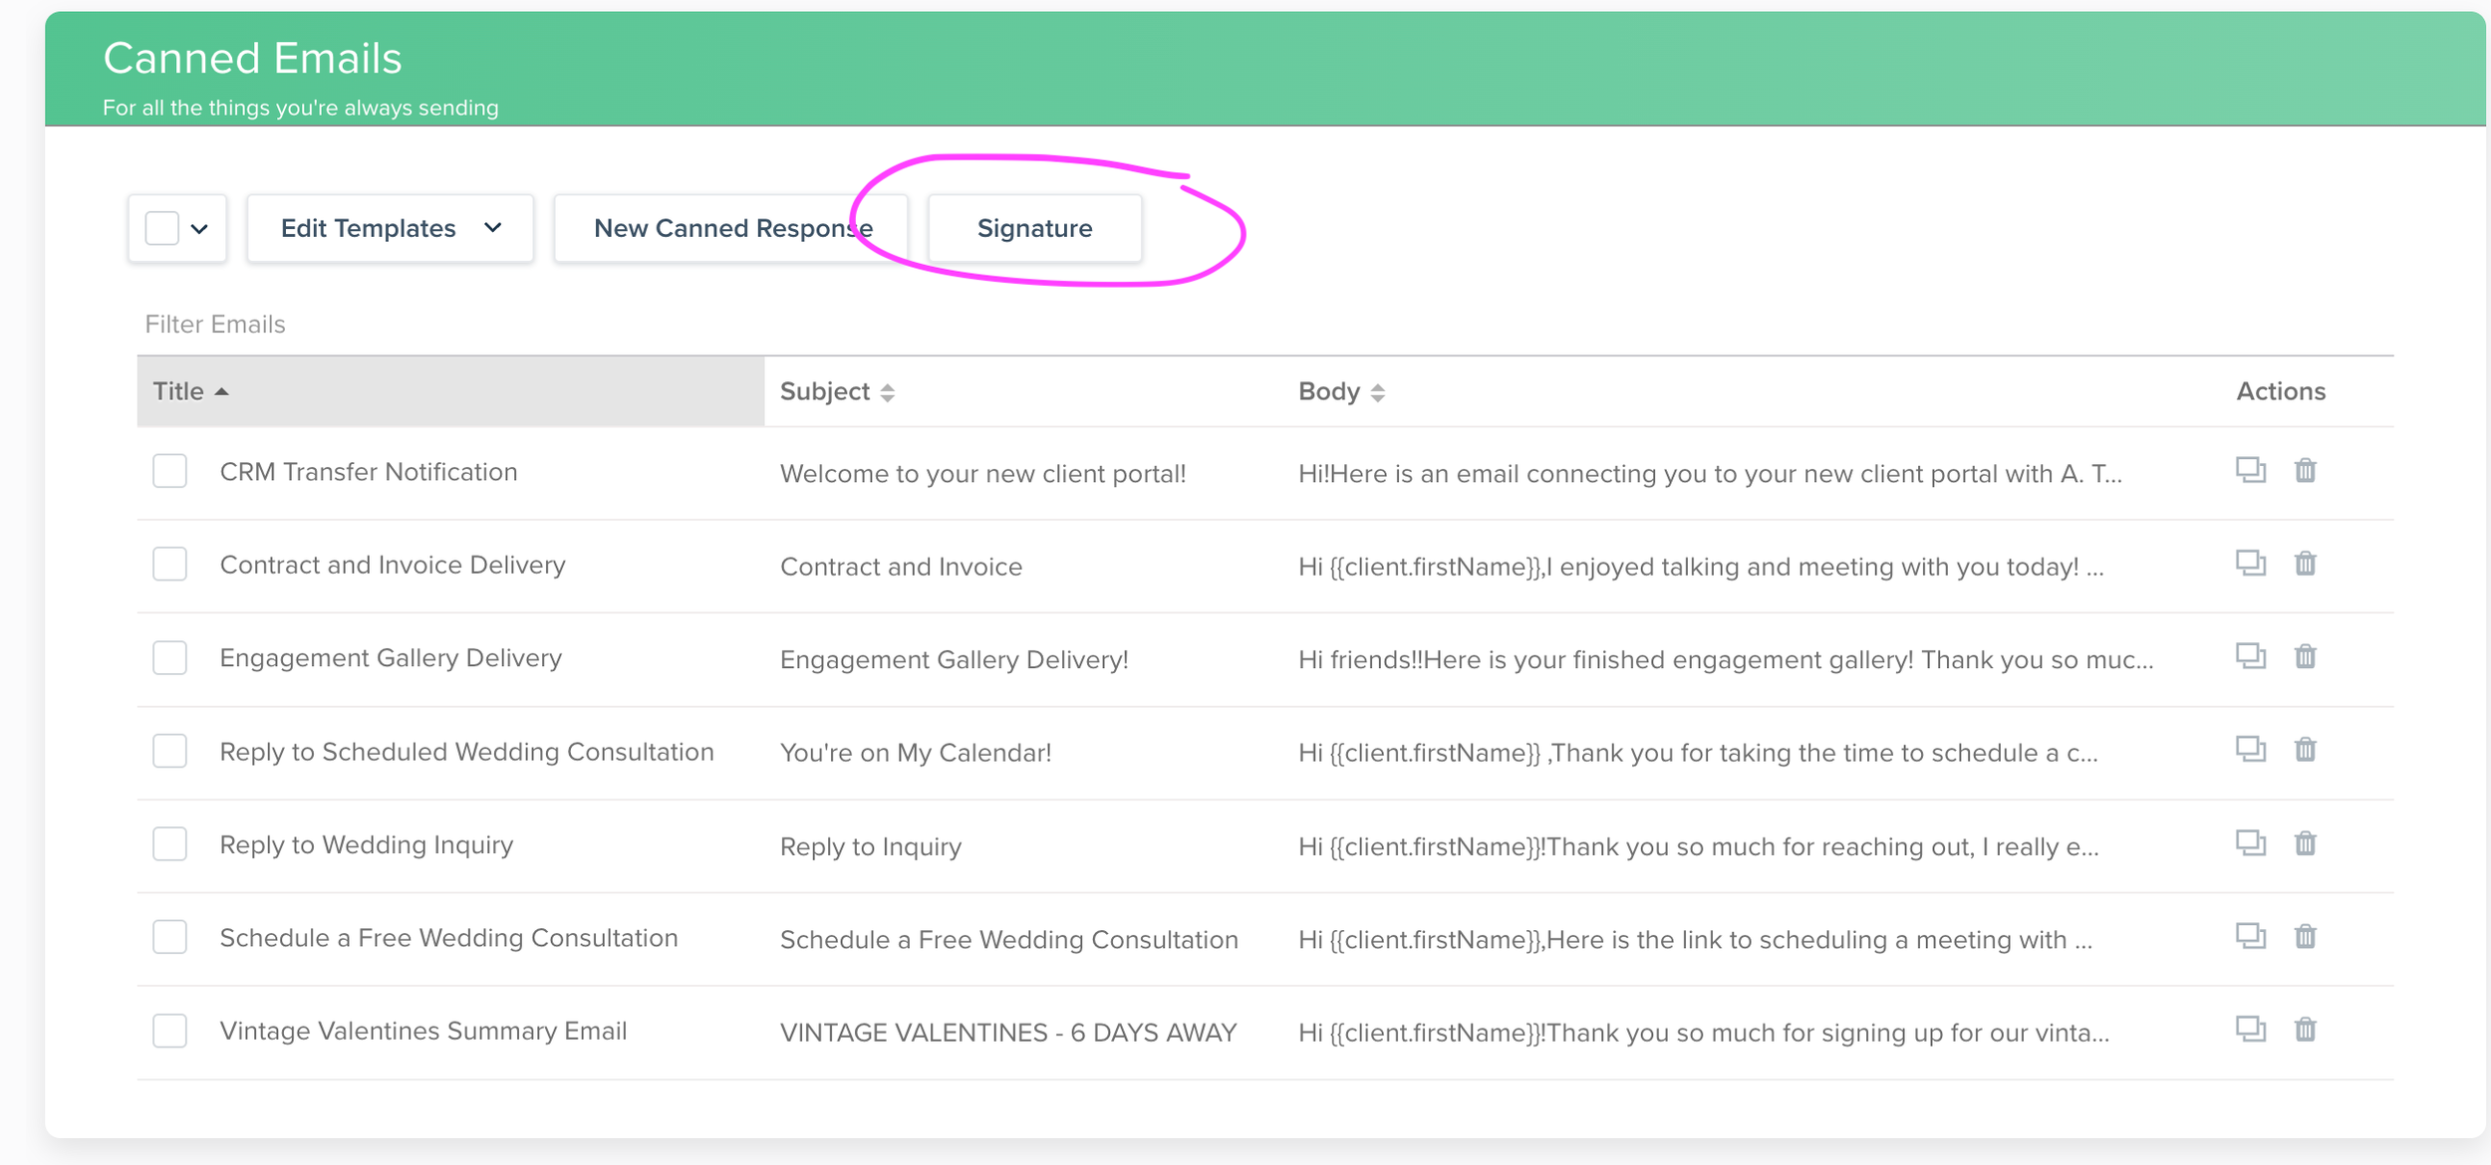Delete the Contract and Invoice Delivery email
This screenshot has height=1165, width=2491.
coord(2306,564)
